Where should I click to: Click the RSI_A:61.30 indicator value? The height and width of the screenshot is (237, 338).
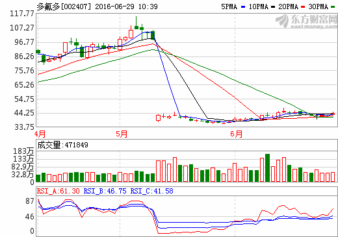click(x=58, y=191)
